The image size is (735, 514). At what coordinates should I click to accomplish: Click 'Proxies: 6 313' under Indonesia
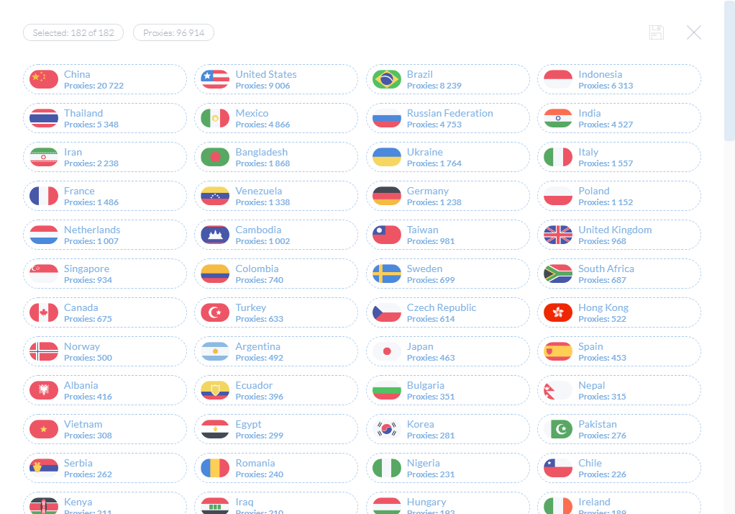(606, 86)
